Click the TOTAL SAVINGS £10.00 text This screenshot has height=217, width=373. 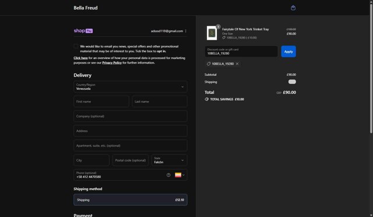(227, 99)
